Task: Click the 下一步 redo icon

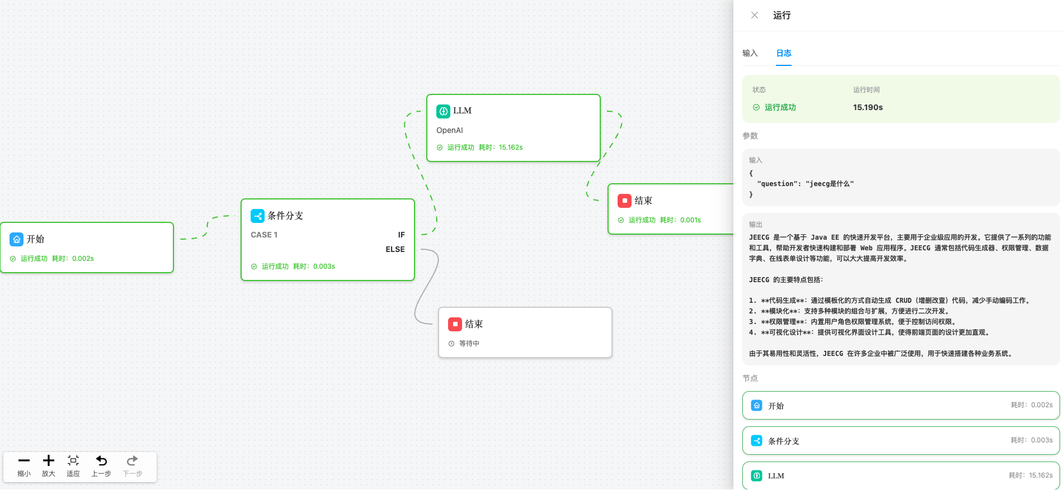Action: coord(133,460)
